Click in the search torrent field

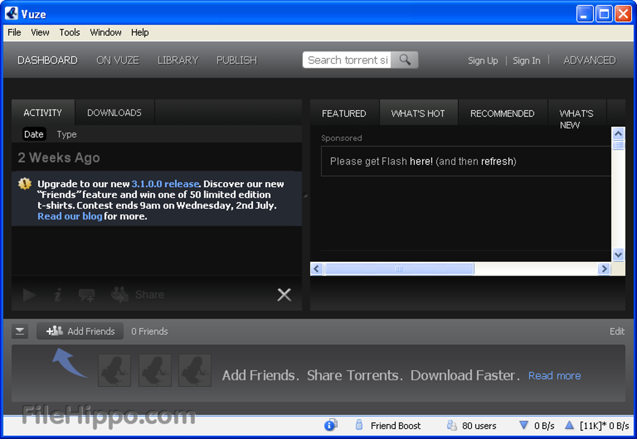347,60
